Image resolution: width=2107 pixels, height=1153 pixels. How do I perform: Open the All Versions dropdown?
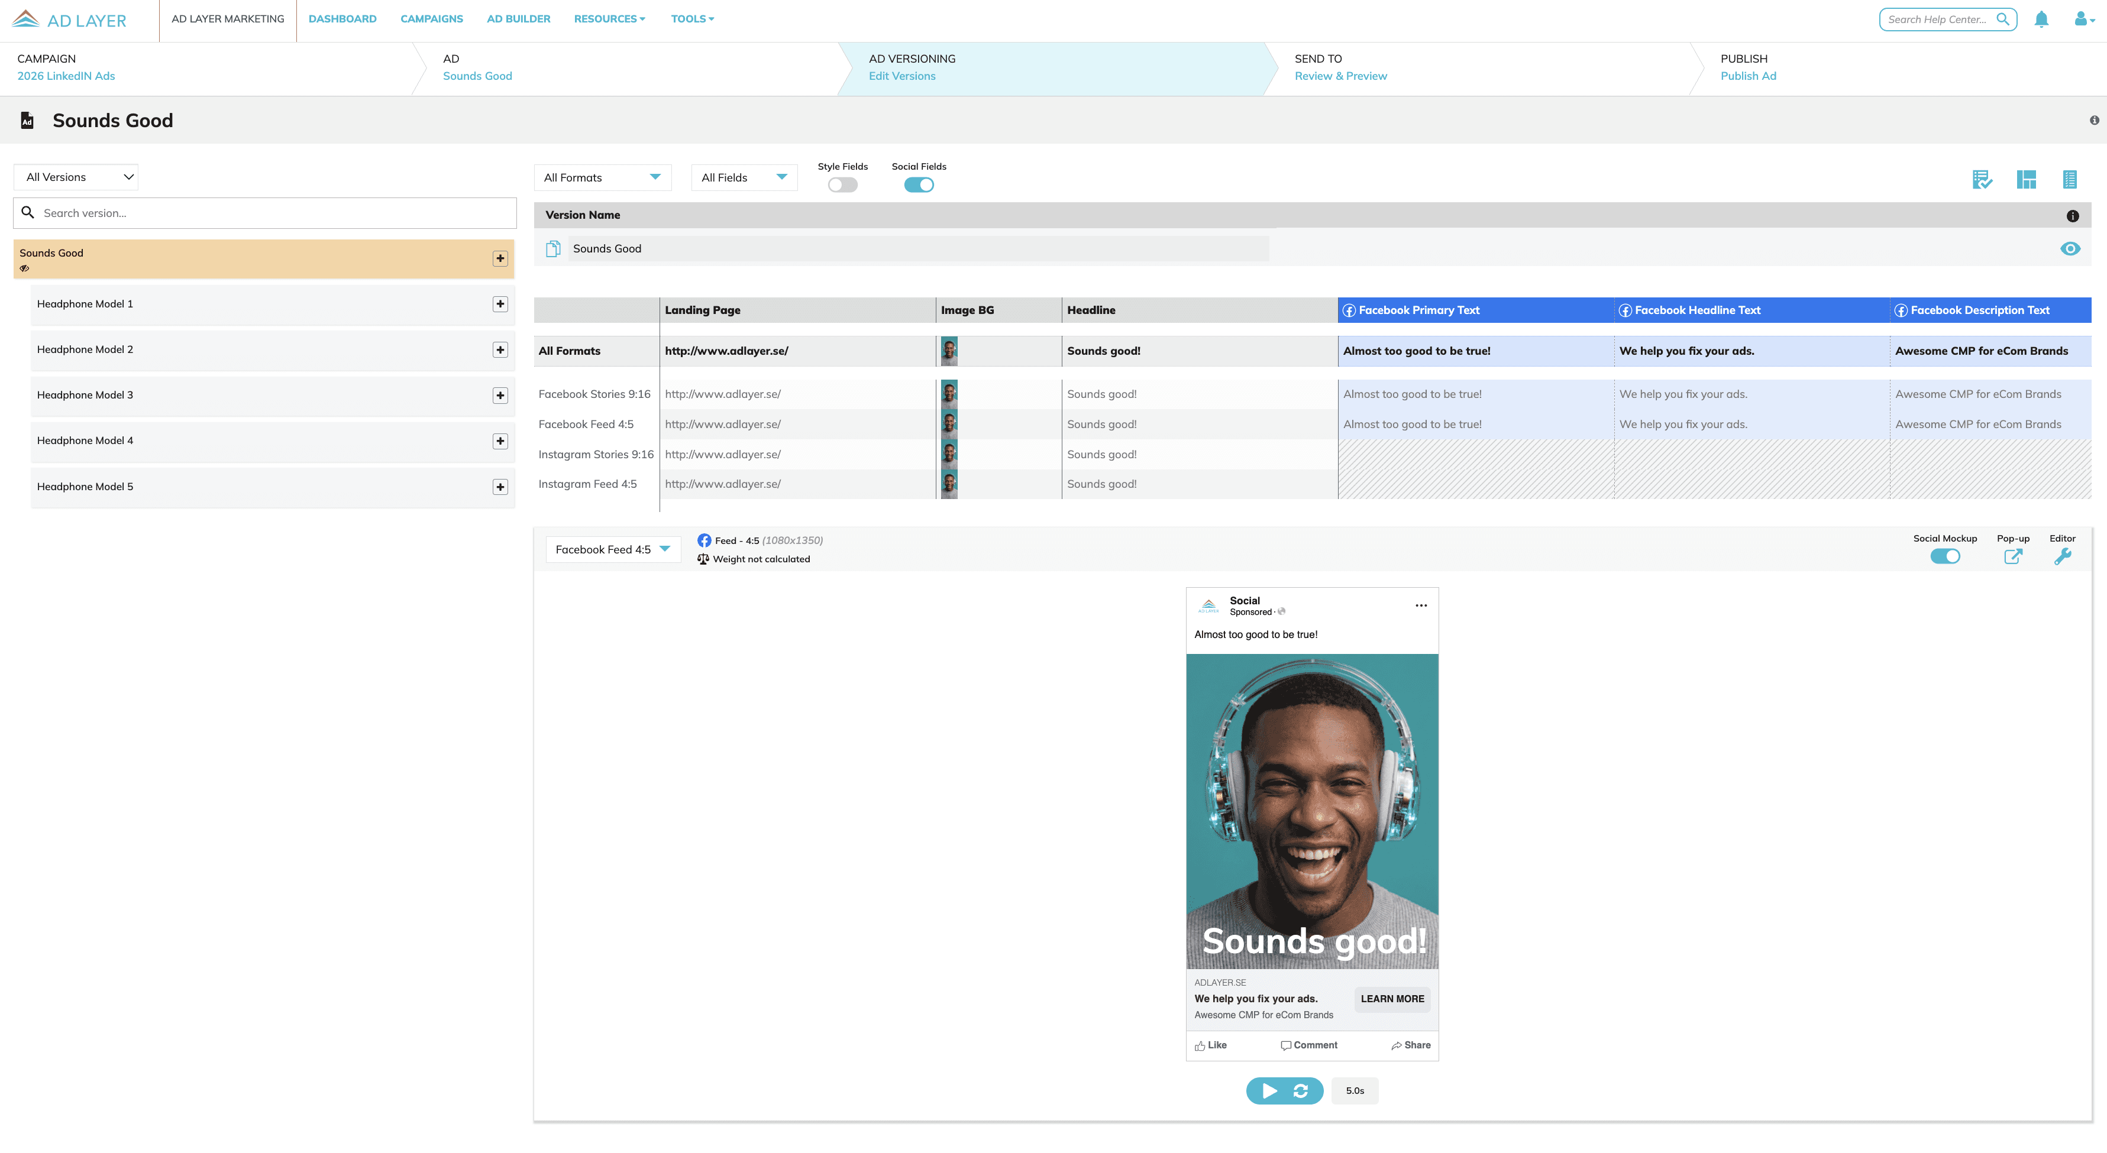(76, 177)
